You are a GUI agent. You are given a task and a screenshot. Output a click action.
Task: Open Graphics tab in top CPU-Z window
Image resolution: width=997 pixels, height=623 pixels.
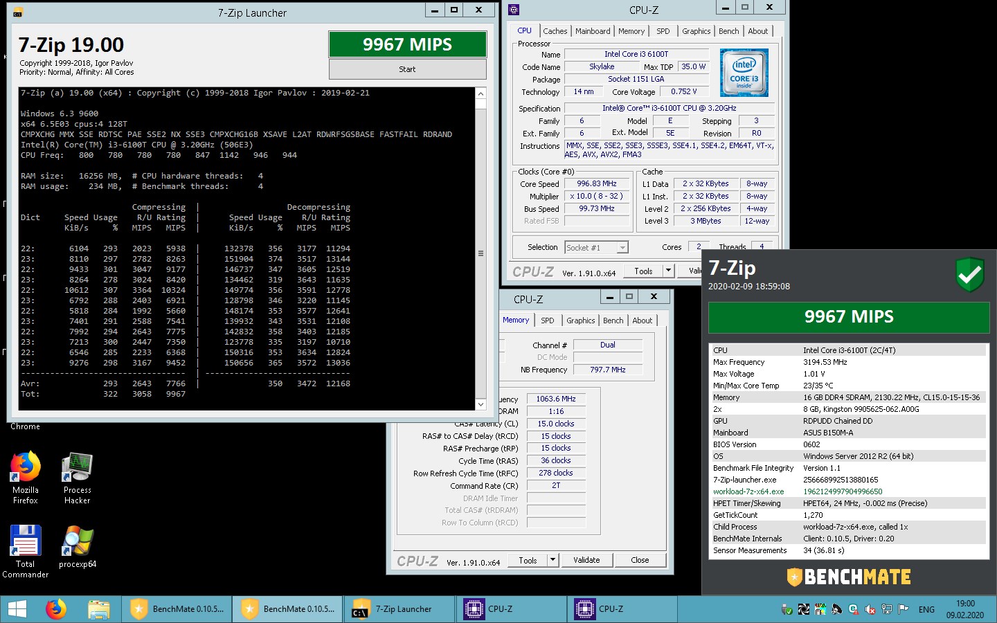tap(696, 31)
